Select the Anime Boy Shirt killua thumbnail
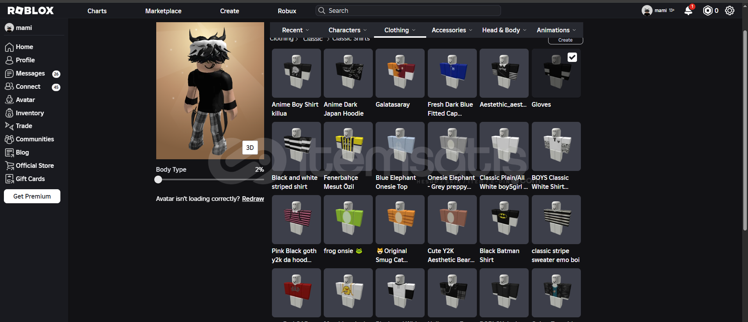 tap(296, 73)
